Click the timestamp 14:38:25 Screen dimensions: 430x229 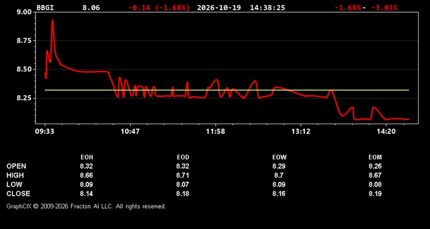coord(267,7)
